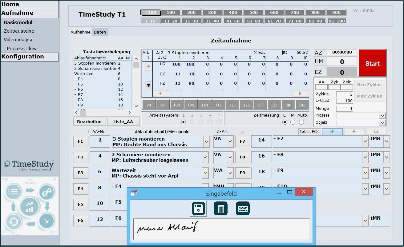
Task: Select Zeitmessung option M
Action: pos(293,122)
